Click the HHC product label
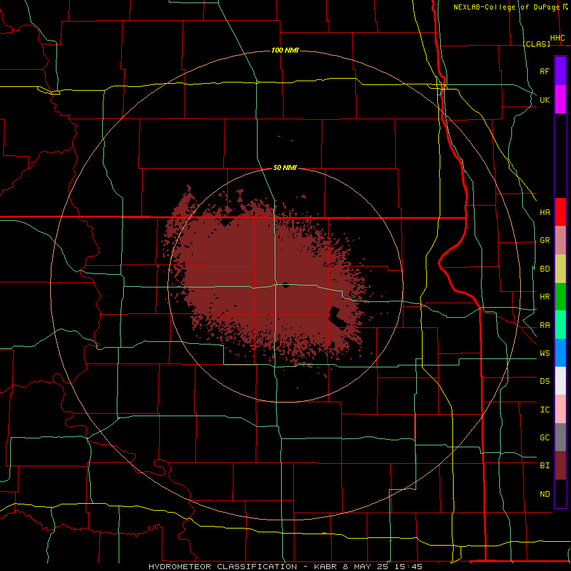Viewport: 571px width, 571px height. [x=557, y=38]
